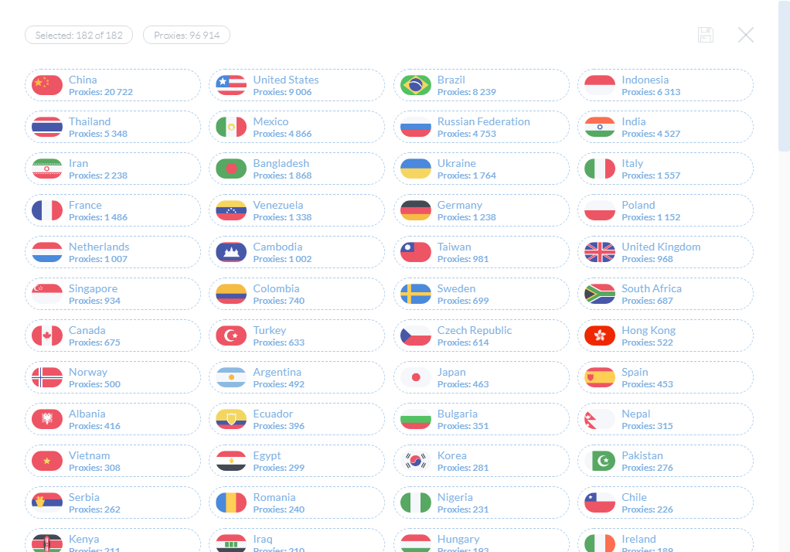This screenshot has height=552, width=790.
Task: Select the Pakistan country card
Action: pos(666,462)
